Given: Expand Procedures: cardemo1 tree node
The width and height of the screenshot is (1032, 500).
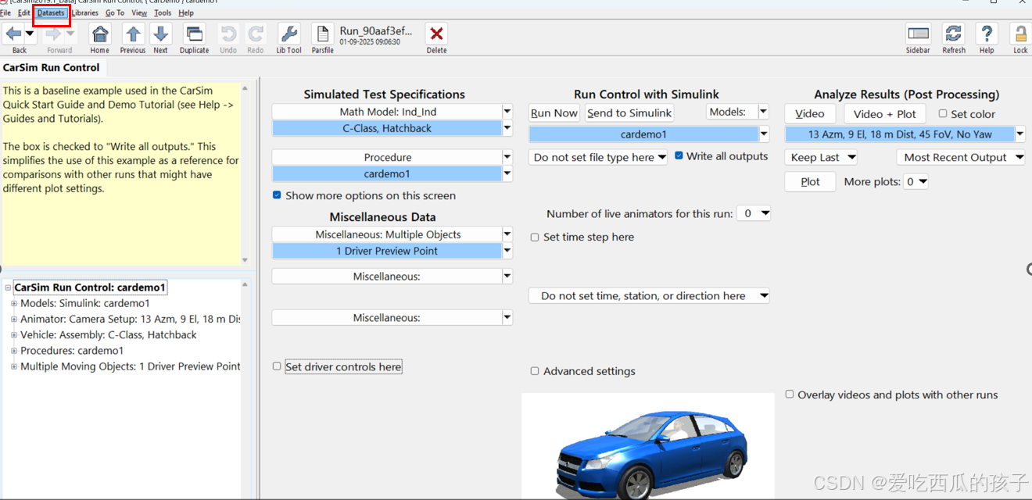Looking at the screenshot, I should point(14,351).
